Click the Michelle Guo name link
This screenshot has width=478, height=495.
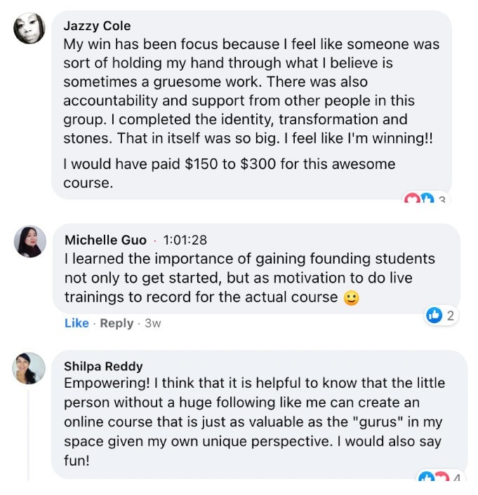105,240
